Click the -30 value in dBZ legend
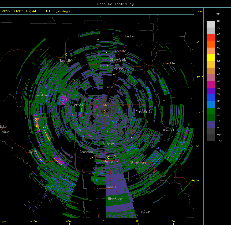The width and height of the screenshot is (231, 225). tap(219, 141)
